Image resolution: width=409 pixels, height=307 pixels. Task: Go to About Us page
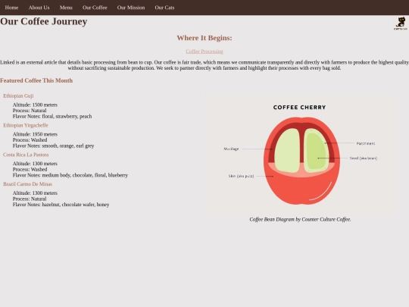pos(39,8)
